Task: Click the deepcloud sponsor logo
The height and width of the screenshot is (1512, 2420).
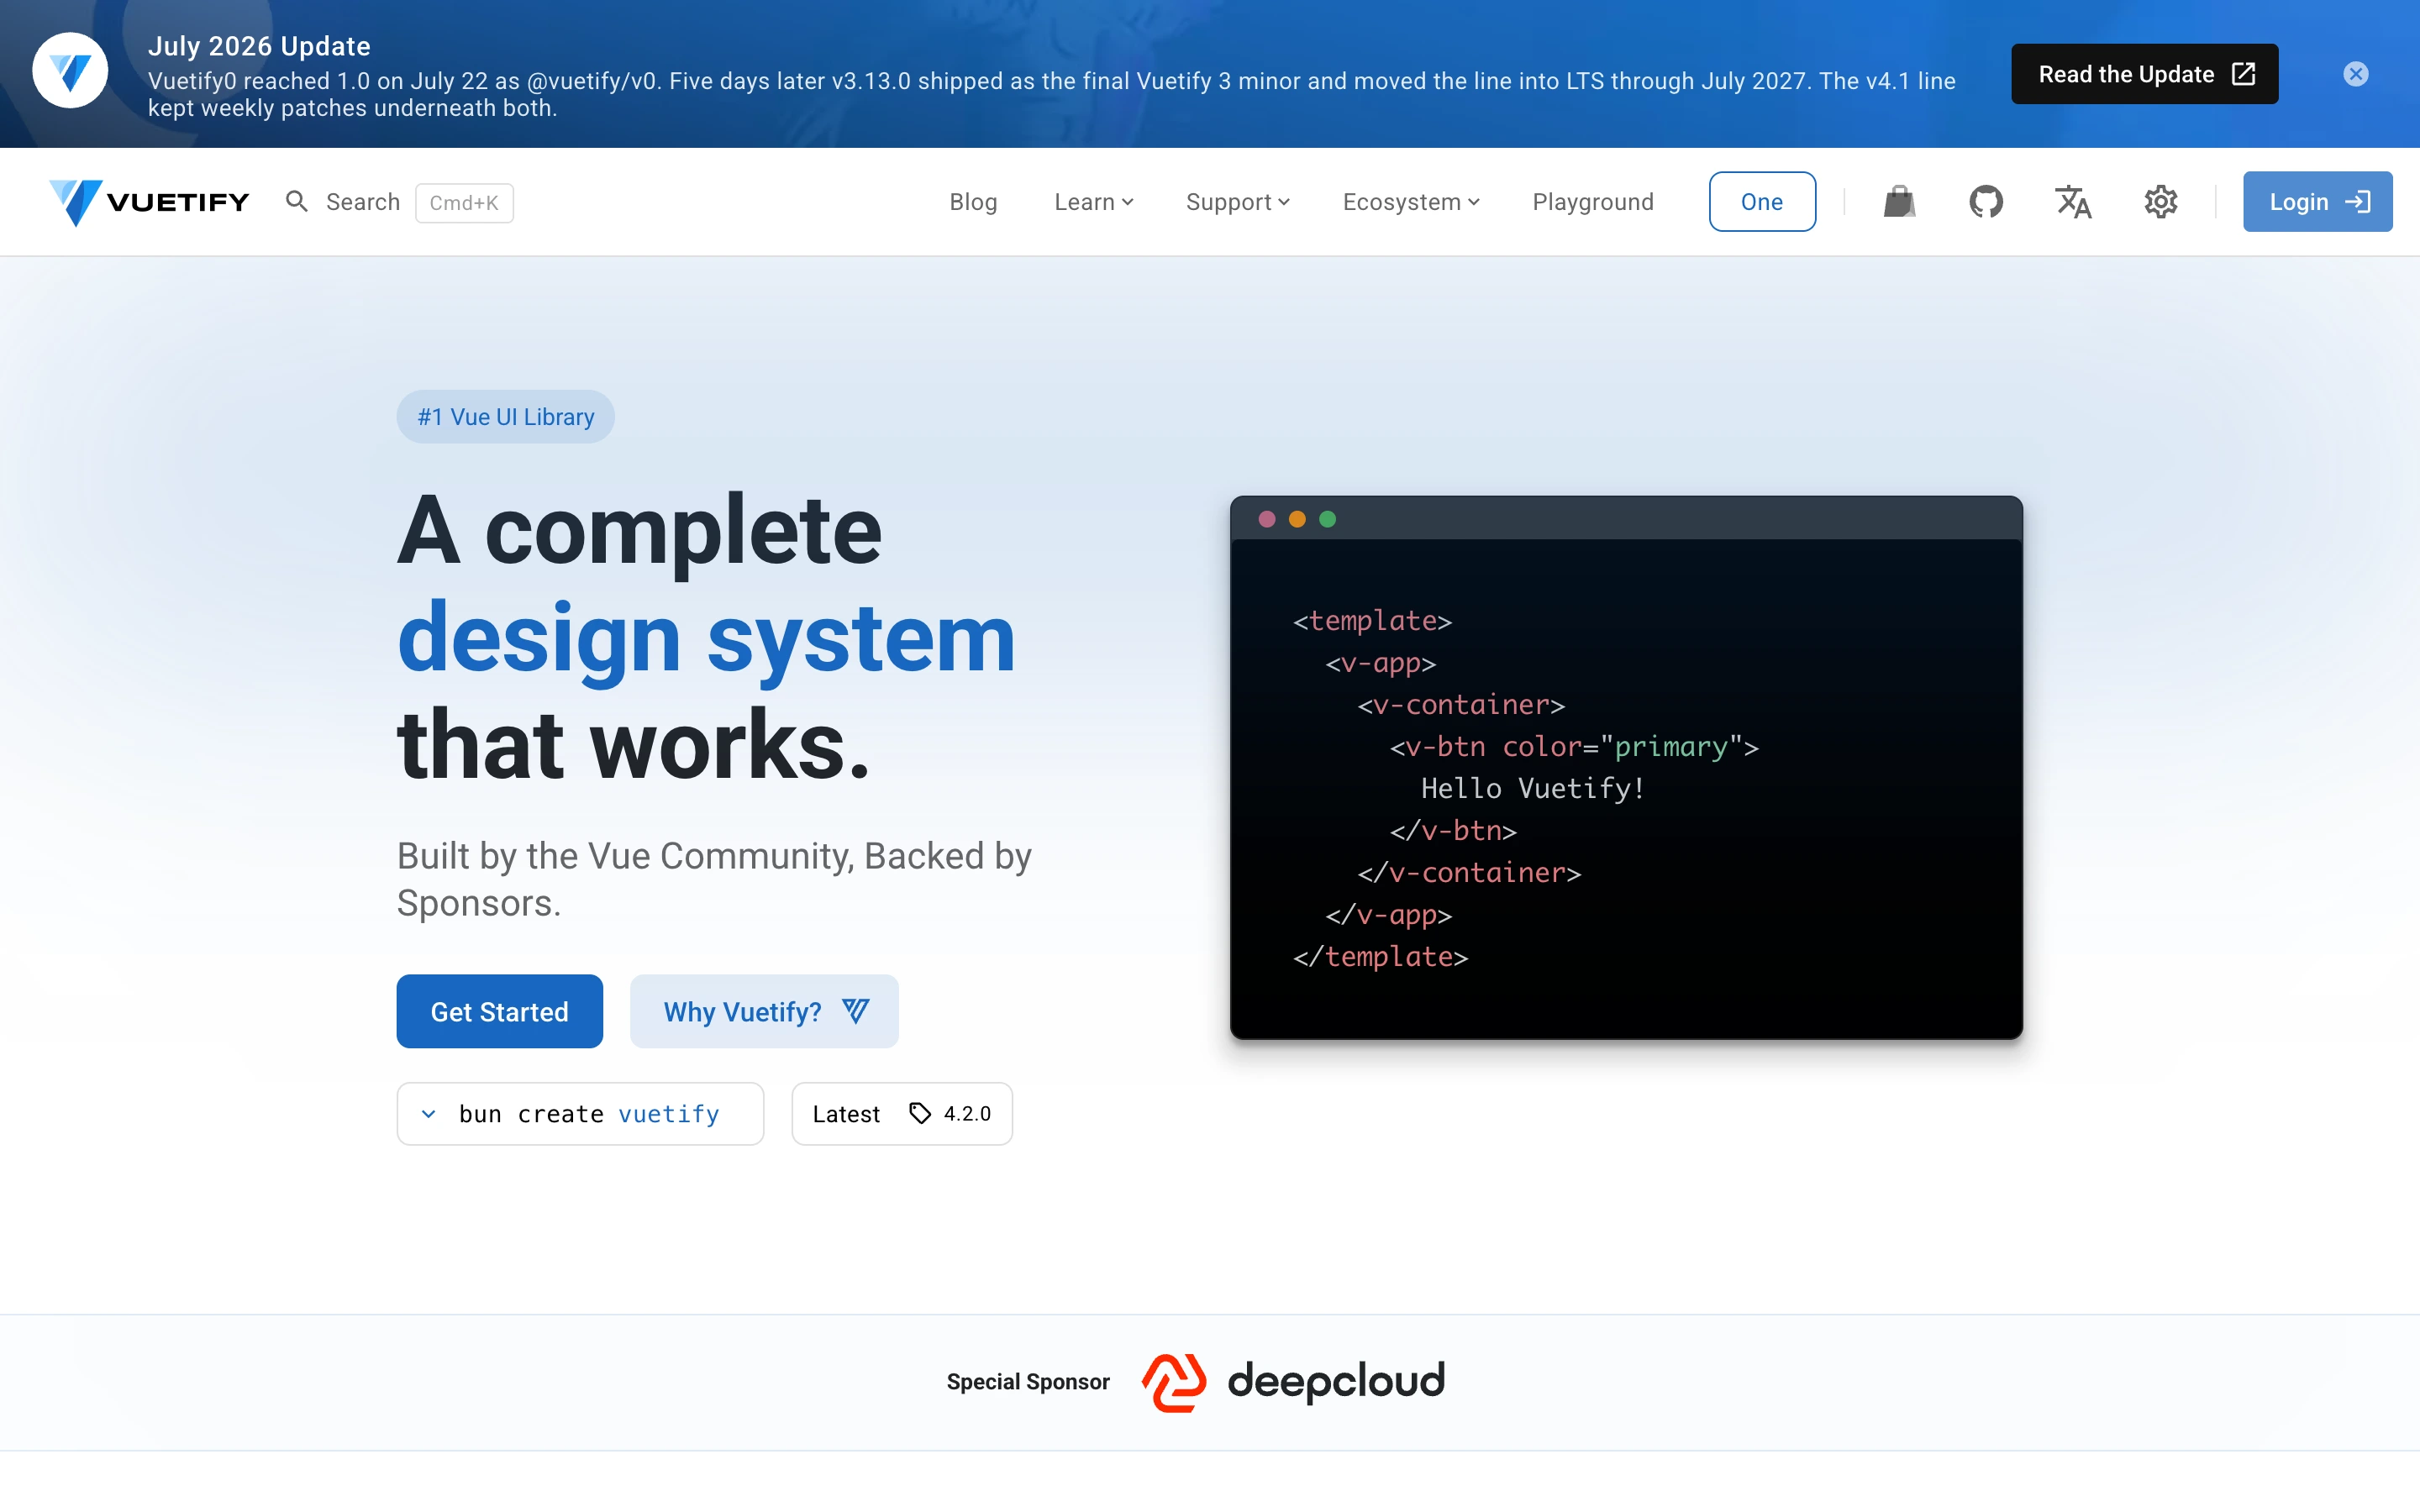Action: 1294,1382
